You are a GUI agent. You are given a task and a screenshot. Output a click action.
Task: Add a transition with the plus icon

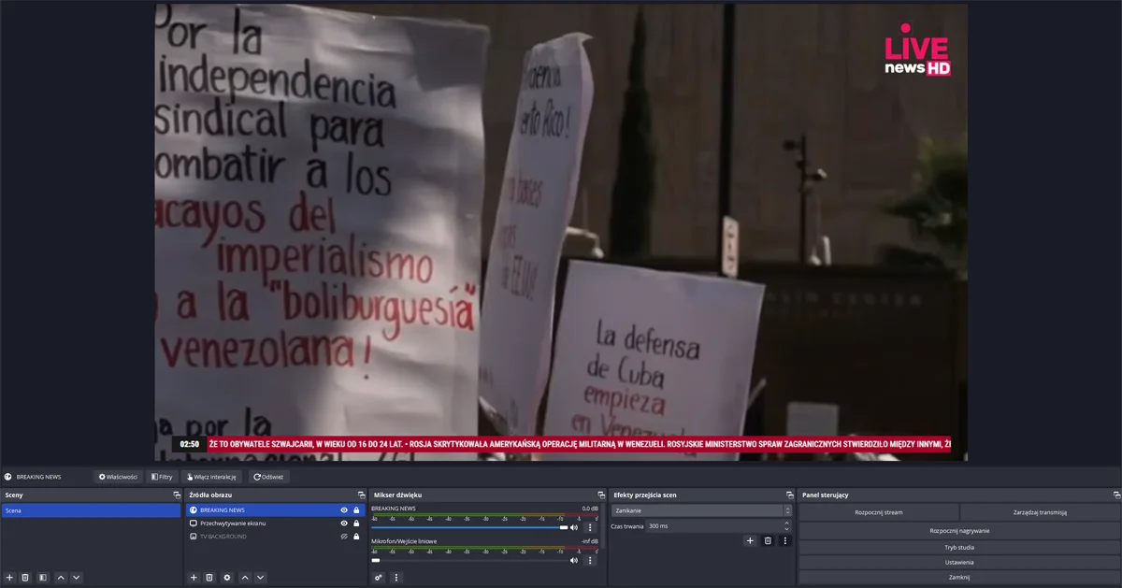pyautogui.click(x=750, y=540)
